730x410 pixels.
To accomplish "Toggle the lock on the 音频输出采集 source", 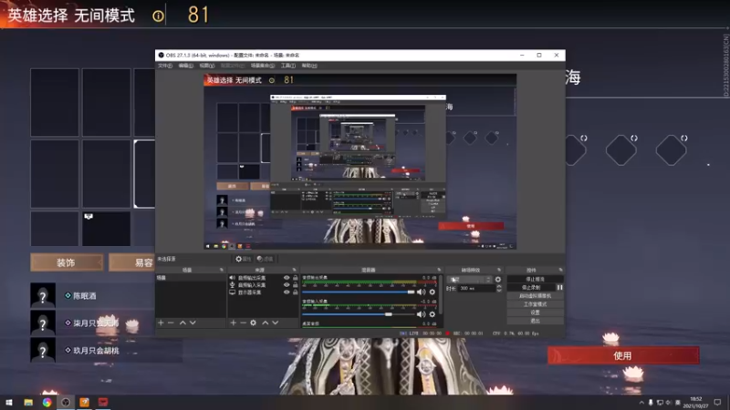I will point(295,278).
